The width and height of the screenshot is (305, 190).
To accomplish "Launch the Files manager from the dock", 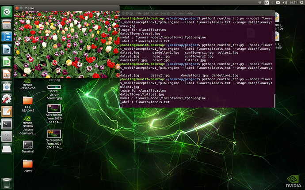I will [x=7, y=24].
